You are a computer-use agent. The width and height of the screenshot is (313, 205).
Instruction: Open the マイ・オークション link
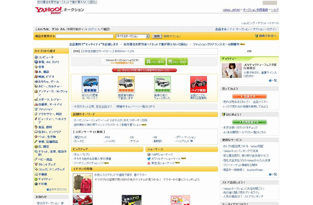[239, 29]
